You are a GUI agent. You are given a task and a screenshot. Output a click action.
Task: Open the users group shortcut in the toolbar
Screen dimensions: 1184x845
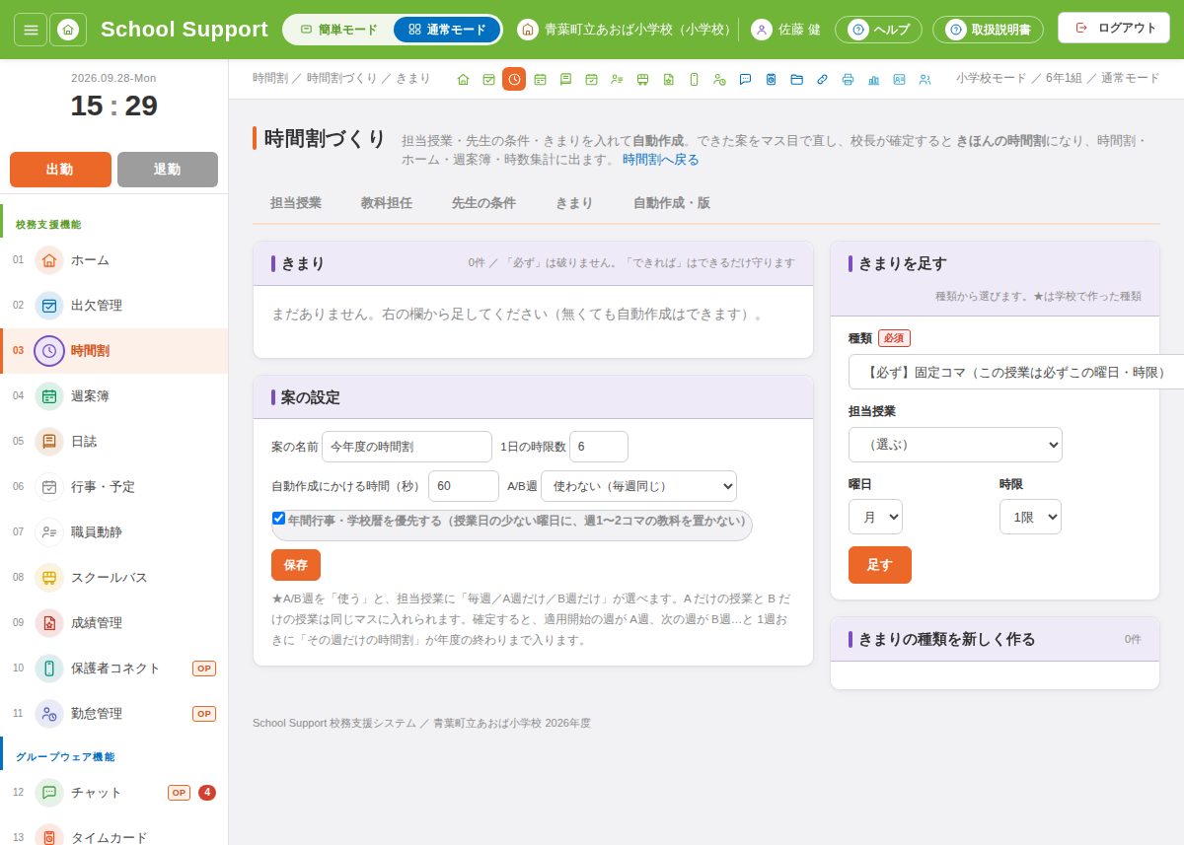(925, 79)
